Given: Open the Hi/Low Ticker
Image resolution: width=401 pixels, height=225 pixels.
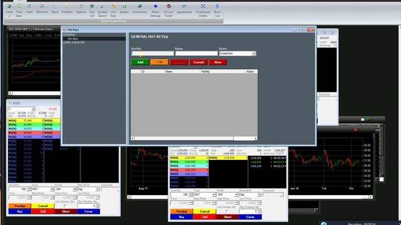Looking at the screenshot, I should pos(169,10).
